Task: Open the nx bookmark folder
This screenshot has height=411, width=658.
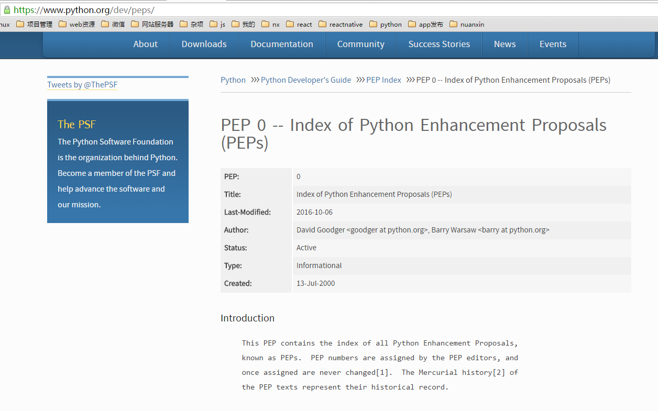Action: 271,24
